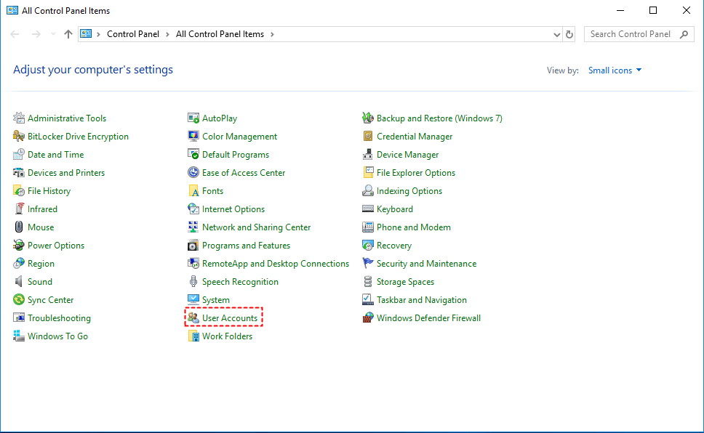The image size is (704, 433).
Task: Go back to previous page
Action: 15,34
